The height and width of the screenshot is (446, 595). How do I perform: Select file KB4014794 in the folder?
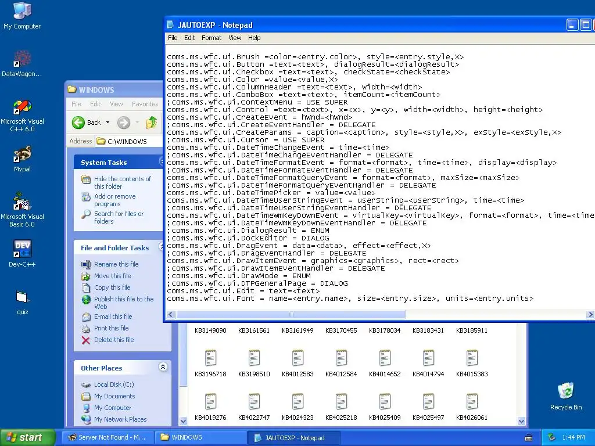(428, 364)
